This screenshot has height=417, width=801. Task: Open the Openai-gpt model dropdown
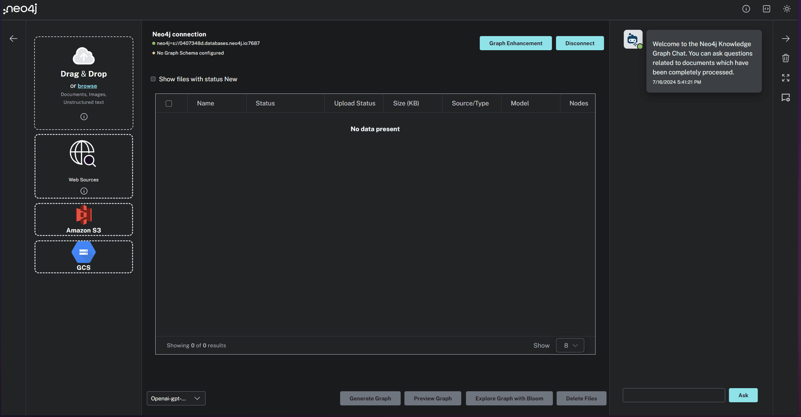click(176, 398)
